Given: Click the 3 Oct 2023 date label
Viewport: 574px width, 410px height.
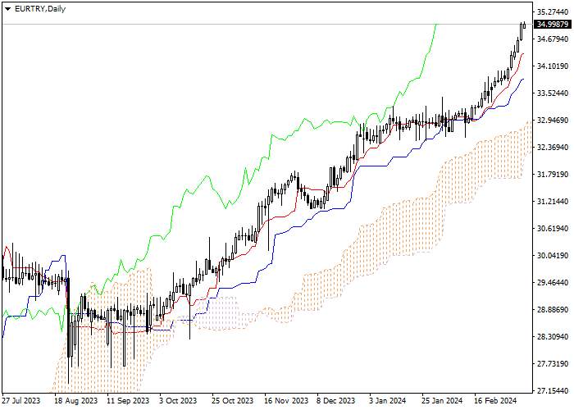Looking at the screenshot, I should [178, 400].
